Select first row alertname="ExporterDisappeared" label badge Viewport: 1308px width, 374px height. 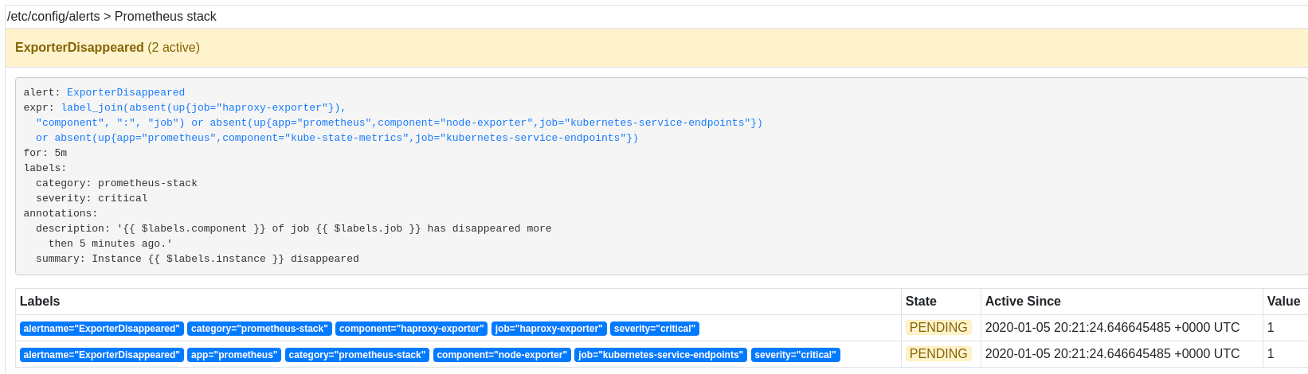click(x=102, y=329)
